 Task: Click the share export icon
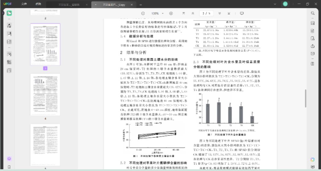[x=313, y=46]
